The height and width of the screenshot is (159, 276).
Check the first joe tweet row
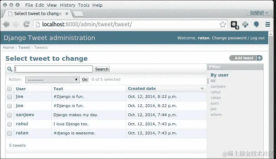point(9,97)
